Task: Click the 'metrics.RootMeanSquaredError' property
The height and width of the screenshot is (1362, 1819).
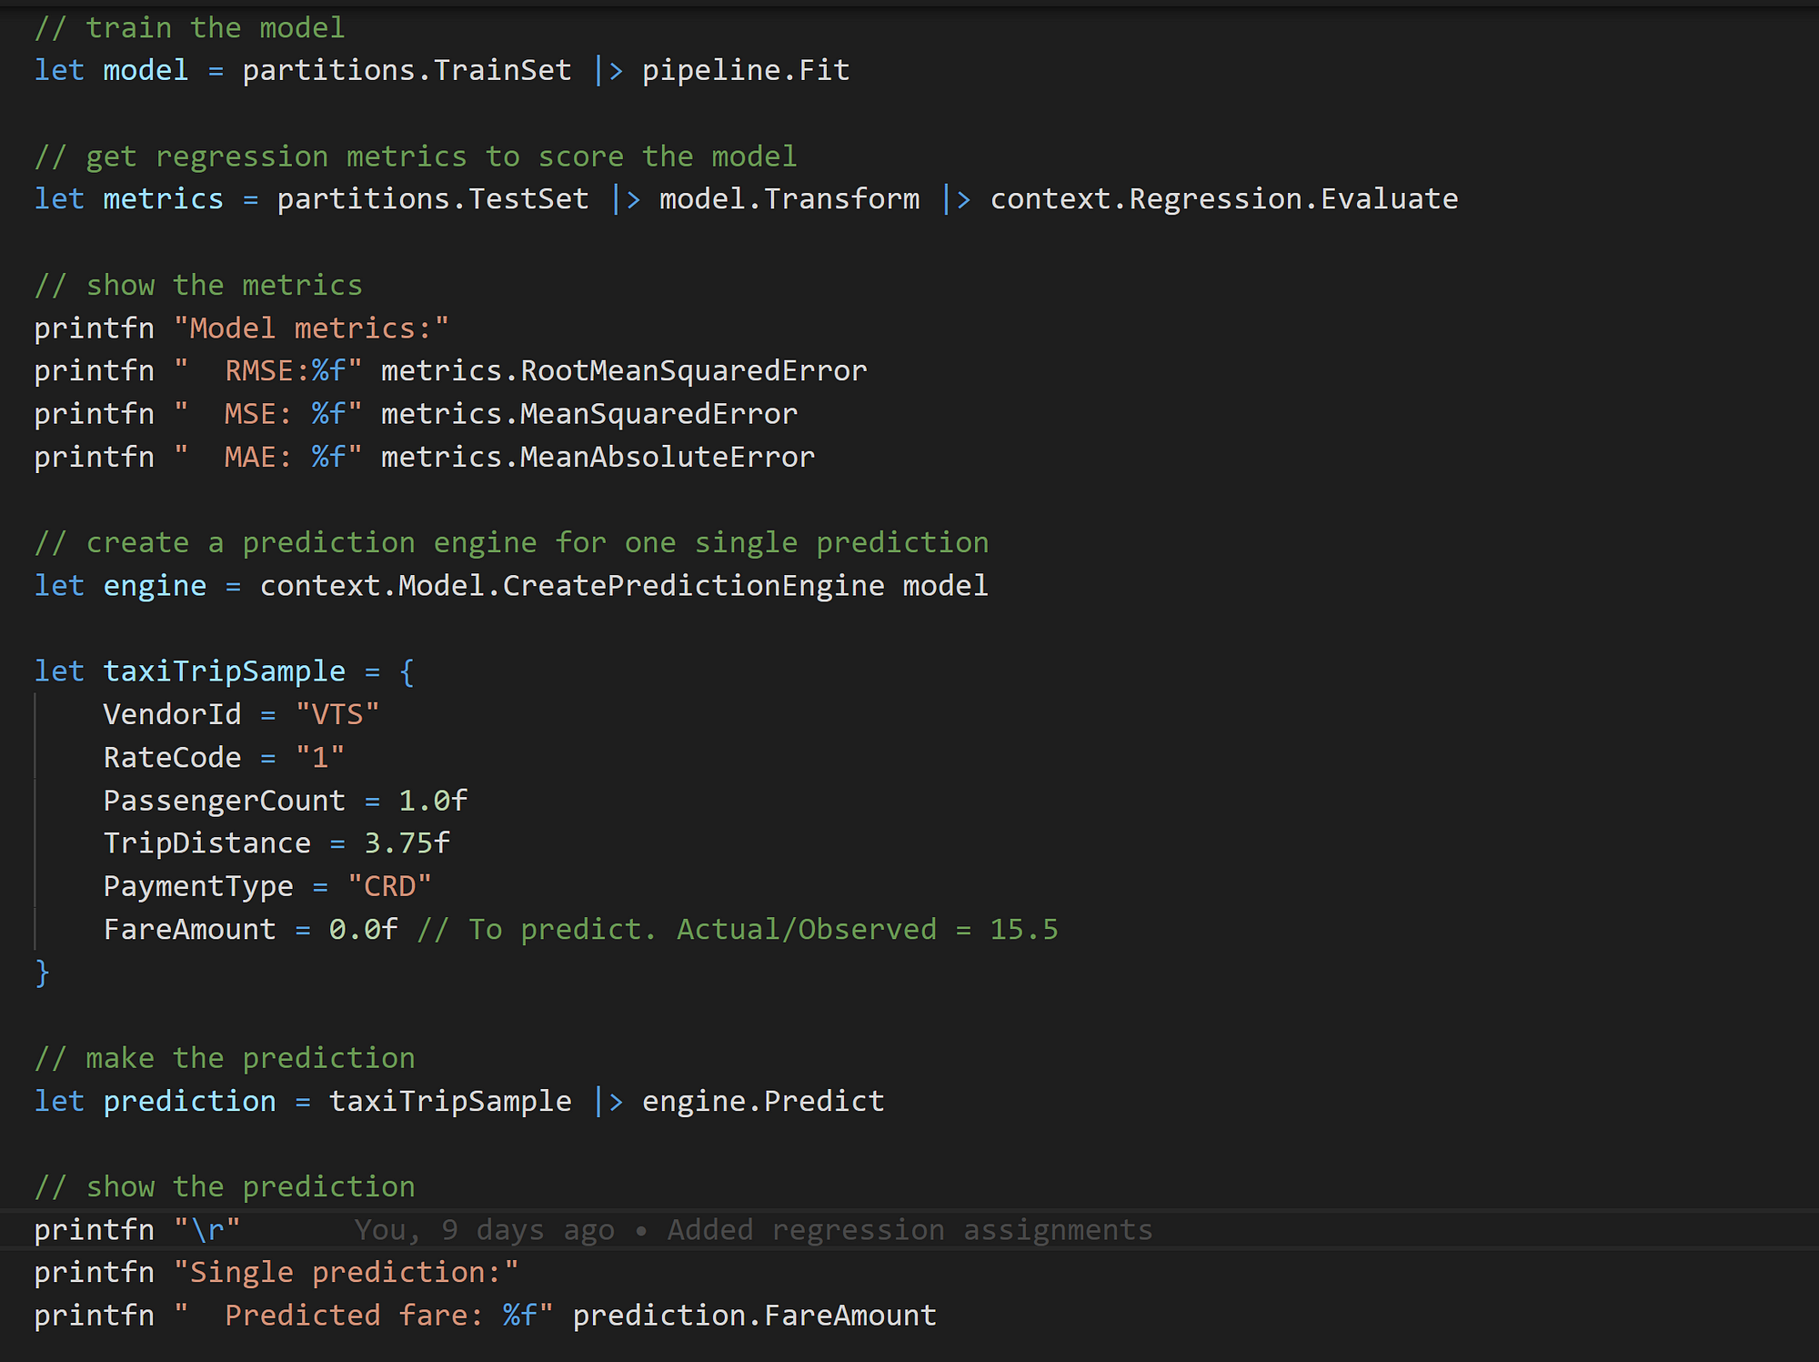Action: tap(624, 371)
